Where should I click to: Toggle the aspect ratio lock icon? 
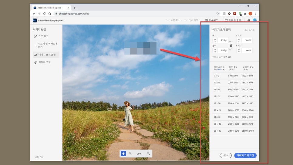pyautogui.click(x=231, y=45)
